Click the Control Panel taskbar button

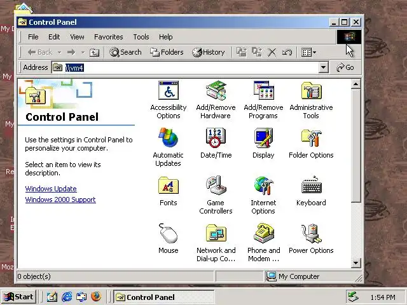[164, 297]
